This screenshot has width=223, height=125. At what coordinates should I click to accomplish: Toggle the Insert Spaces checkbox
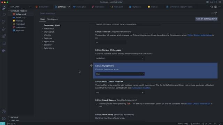pyautogui.click(x=97, y=104)
